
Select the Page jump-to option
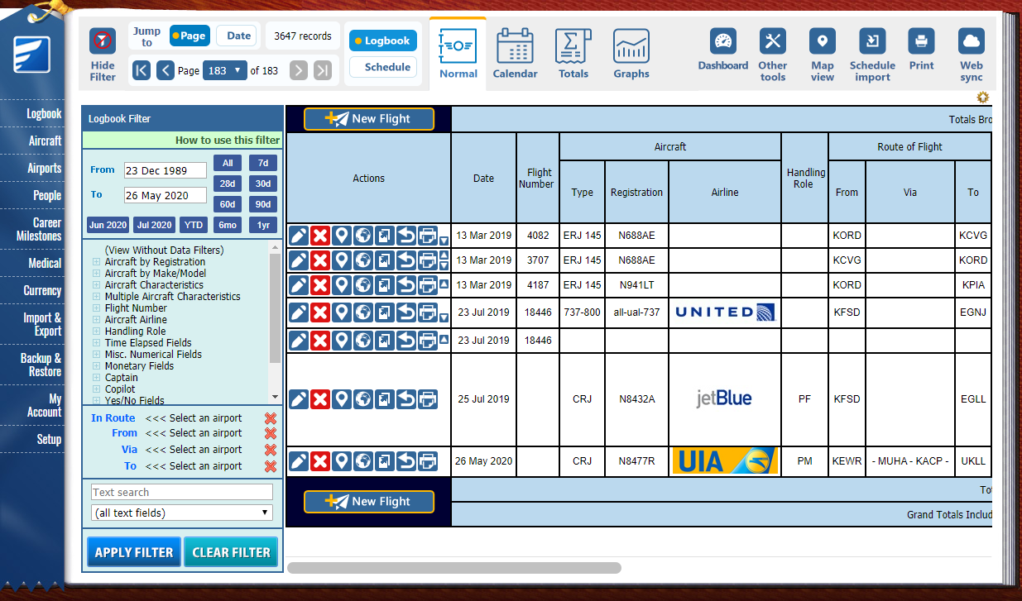click(x=189, y=36)
